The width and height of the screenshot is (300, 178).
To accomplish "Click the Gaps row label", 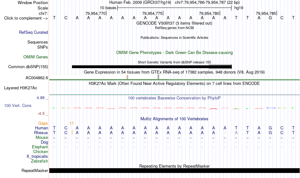I will [x=43, y=123].
